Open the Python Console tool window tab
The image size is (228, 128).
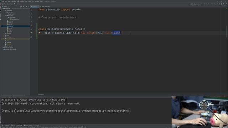click(28, 125)
